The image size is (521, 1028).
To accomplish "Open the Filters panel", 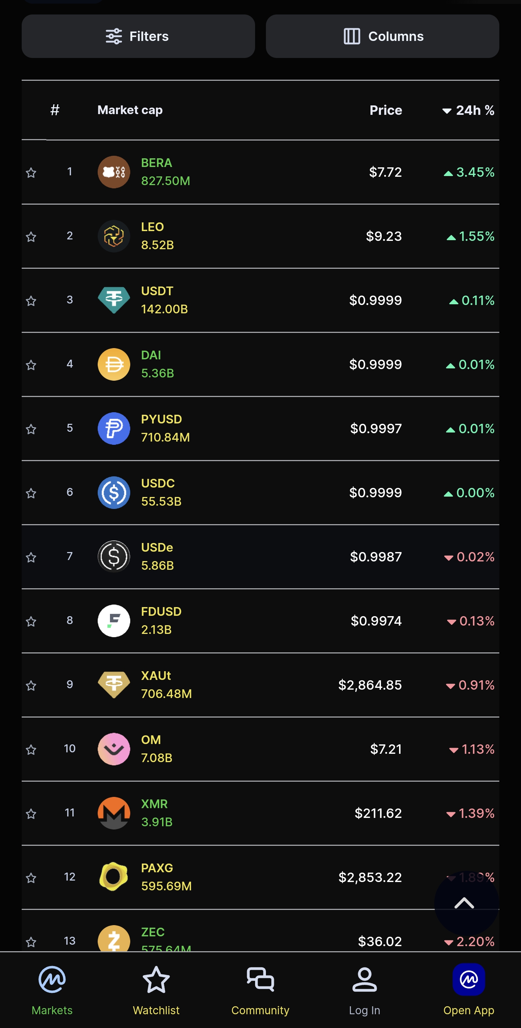I will 138,36.
